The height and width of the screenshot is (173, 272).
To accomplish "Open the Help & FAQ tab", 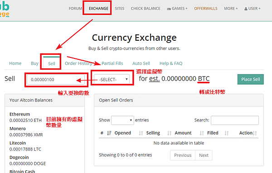I will pyautogui.click(x=171, y=63).
